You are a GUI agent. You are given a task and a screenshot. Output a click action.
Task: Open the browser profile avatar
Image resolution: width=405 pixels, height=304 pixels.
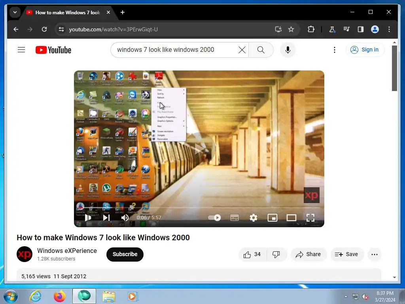pos(375,29)
